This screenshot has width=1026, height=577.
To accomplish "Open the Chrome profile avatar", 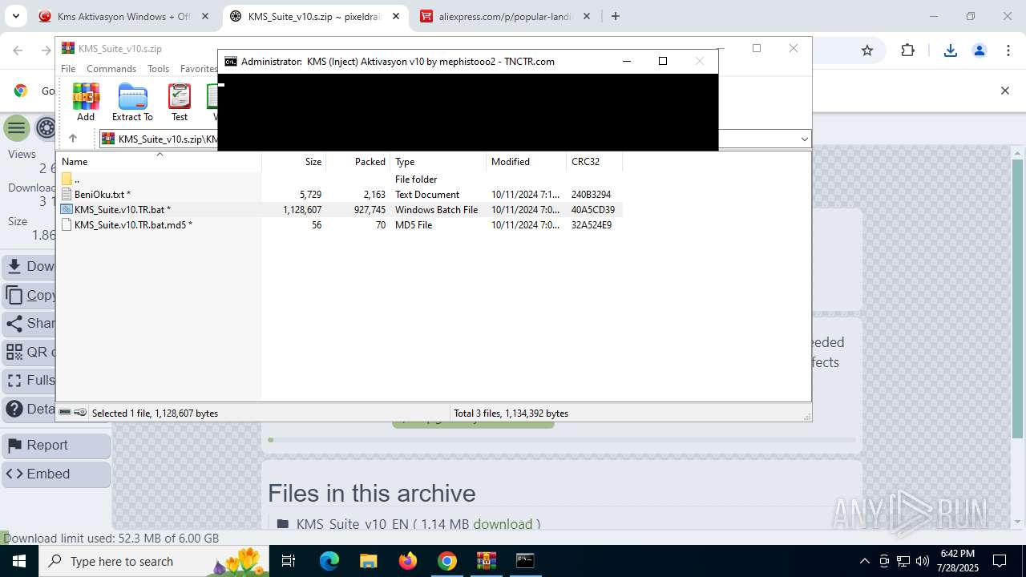I will click(x=980, y=50).
